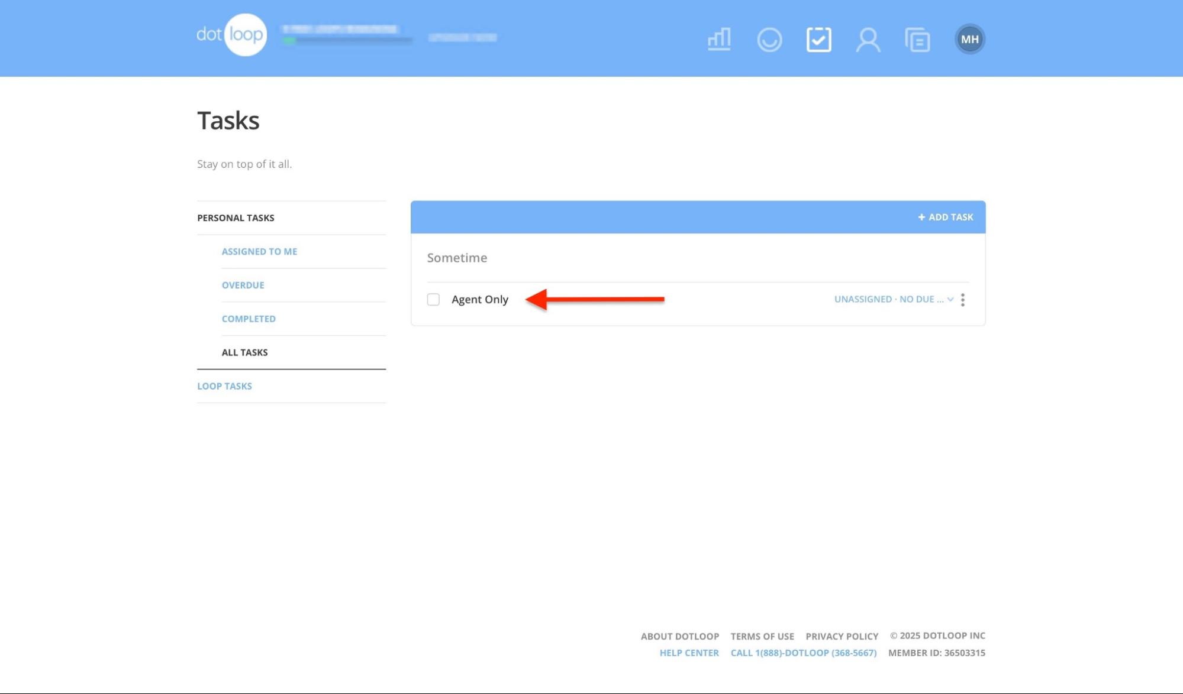Click the MH profile avatar

coord(969,40)
